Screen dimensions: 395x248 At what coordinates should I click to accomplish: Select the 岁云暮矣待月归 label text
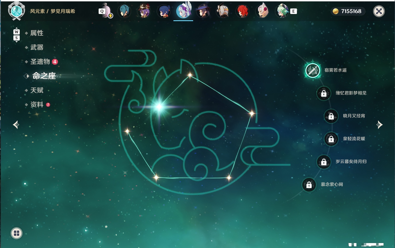(351, 162)
